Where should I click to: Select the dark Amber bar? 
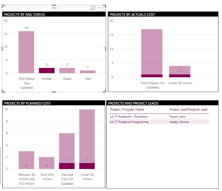47,71
